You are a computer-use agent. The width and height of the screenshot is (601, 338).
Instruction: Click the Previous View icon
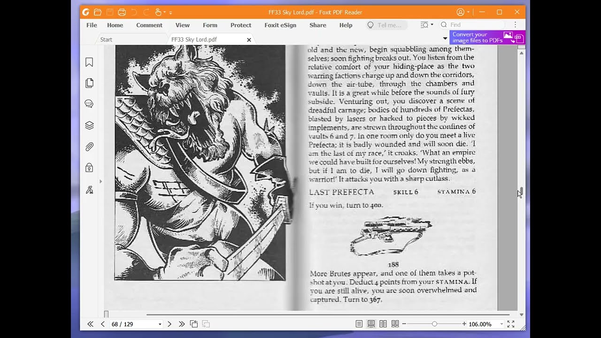point(194,324)
